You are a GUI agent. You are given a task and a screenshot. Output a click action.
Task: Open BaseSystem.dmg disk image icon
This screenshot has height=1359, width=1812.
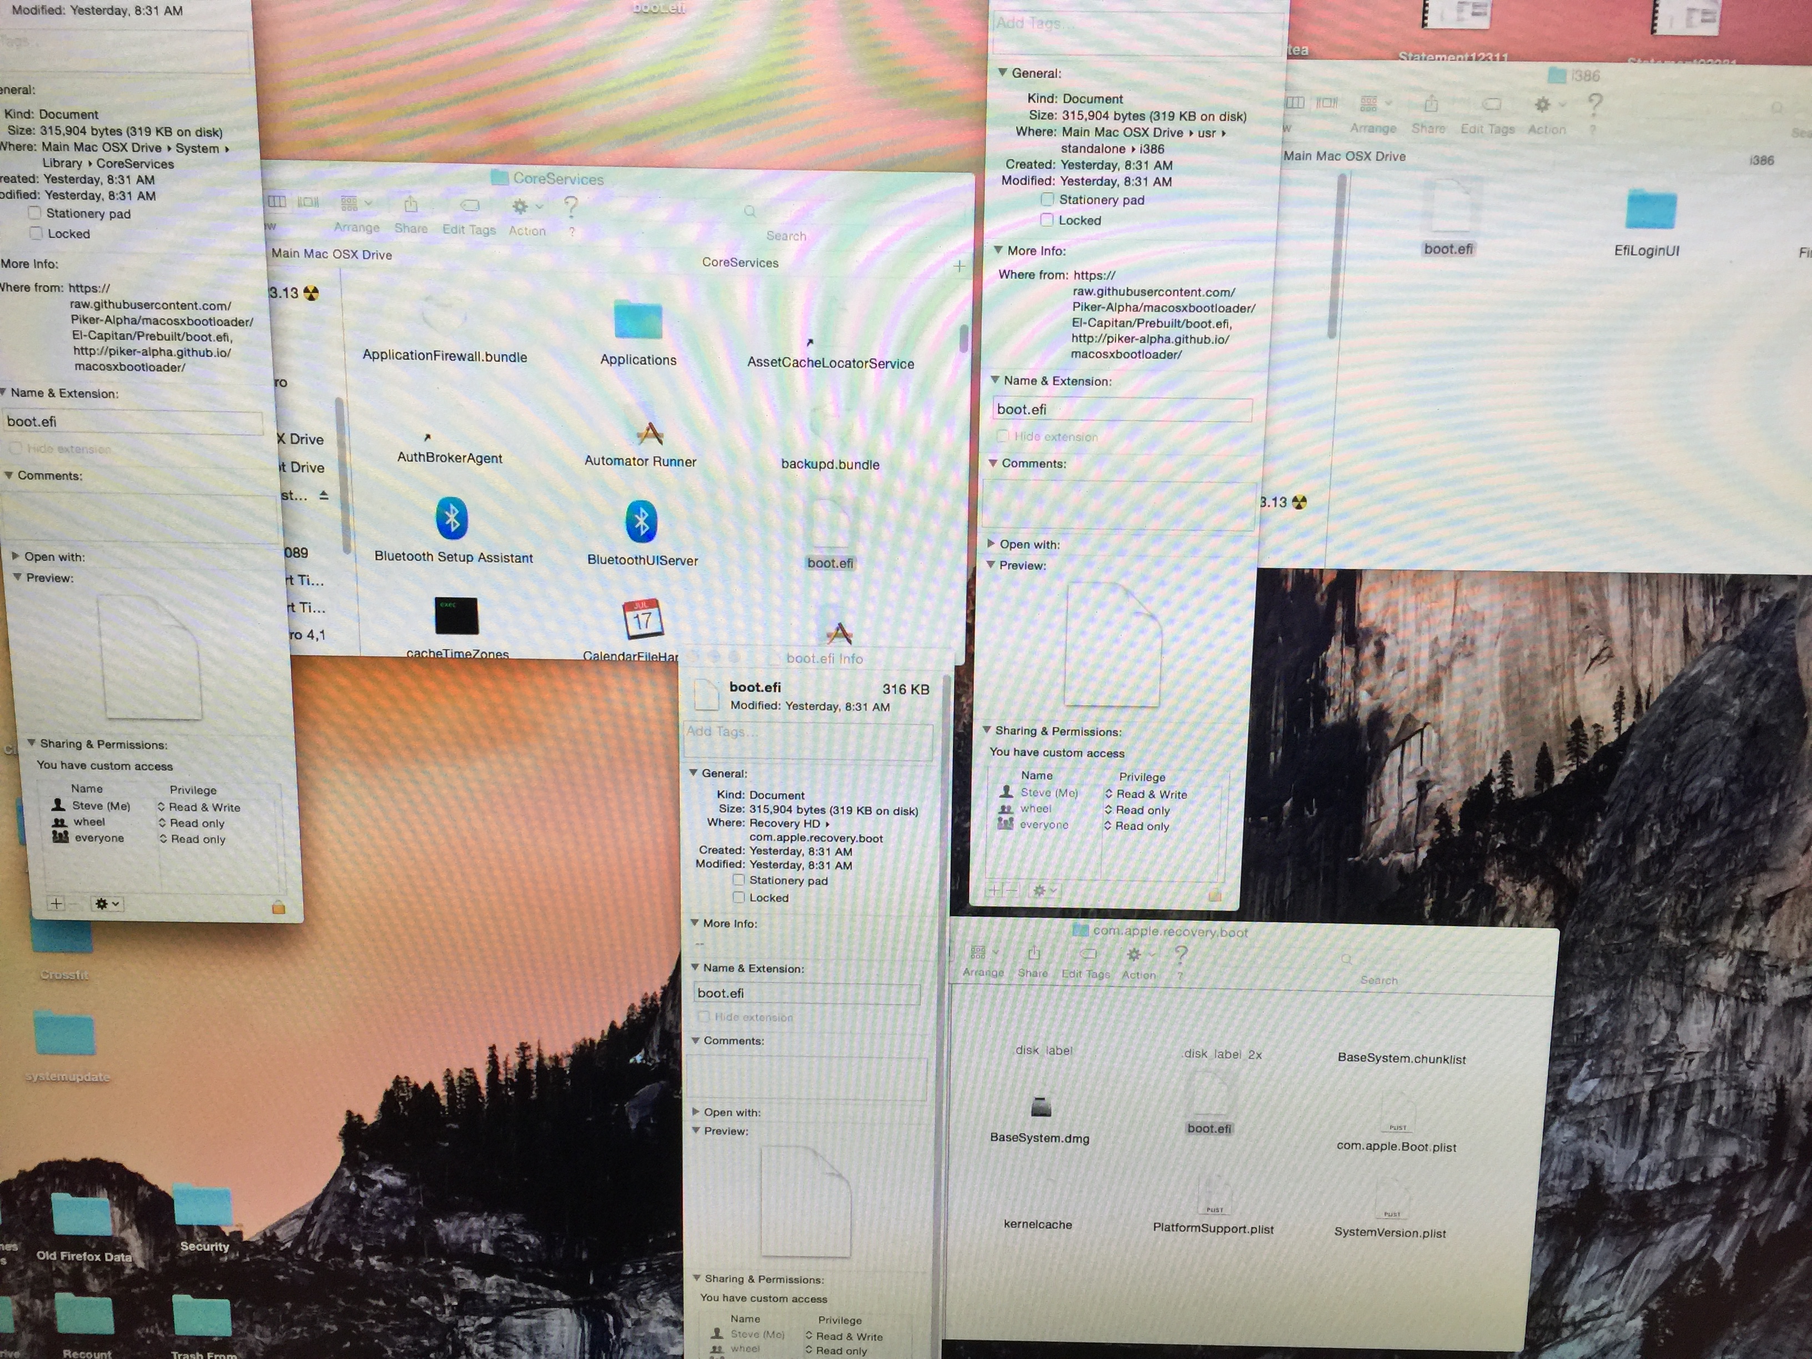(1040, 1108)
